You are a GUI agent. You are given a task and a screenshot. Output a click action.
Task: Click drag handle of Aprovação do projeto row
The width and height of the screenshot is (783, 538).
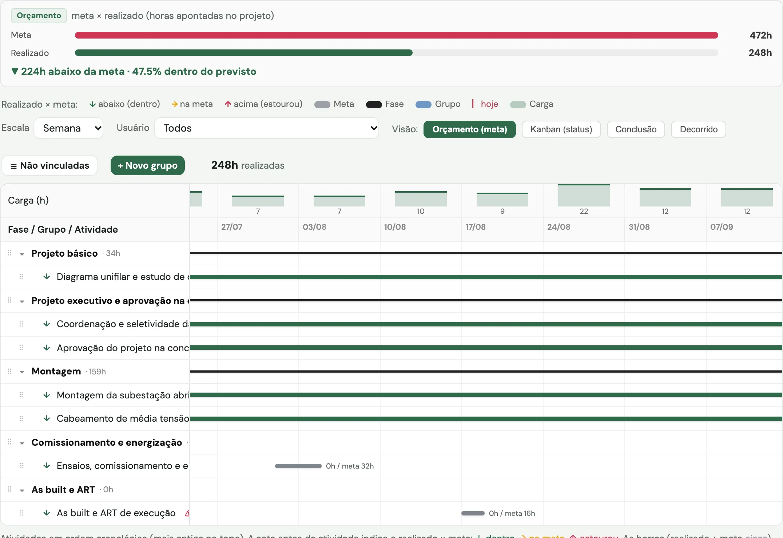pyautogui.click(x=21, y=348)
